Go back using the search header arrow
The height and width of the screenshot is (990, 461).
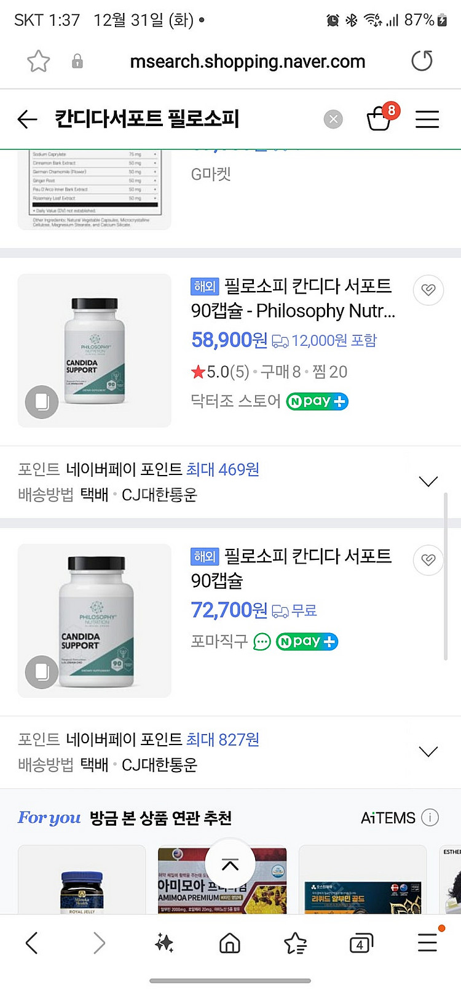[28, 119]
